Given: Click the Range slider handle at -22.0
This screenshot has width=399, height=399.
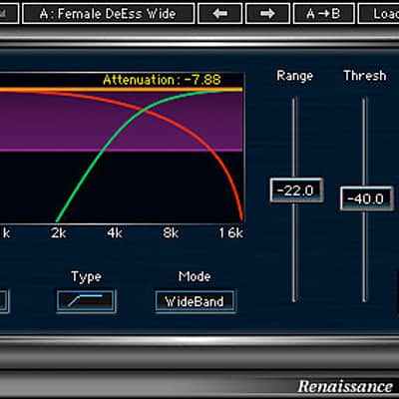Looking at the screenshot, I should pos(296,191).
